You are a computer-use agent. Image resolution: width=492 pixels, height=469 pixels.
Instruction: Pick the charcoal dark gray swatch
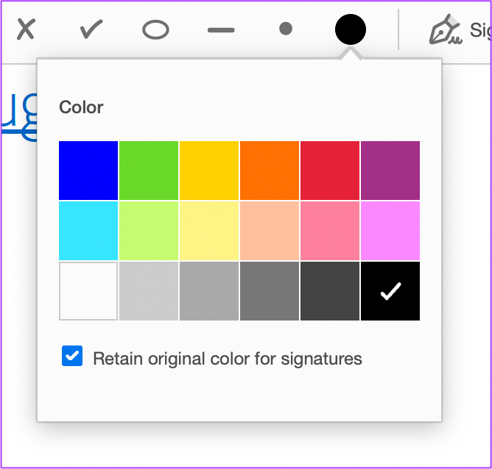click(x=330, y=291)
